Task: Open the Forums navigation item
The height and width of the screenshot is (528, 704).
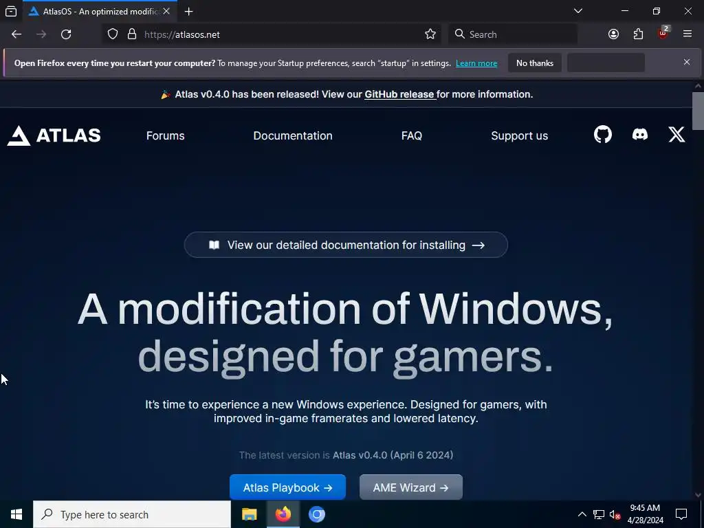Action: [x=165, y=135]
